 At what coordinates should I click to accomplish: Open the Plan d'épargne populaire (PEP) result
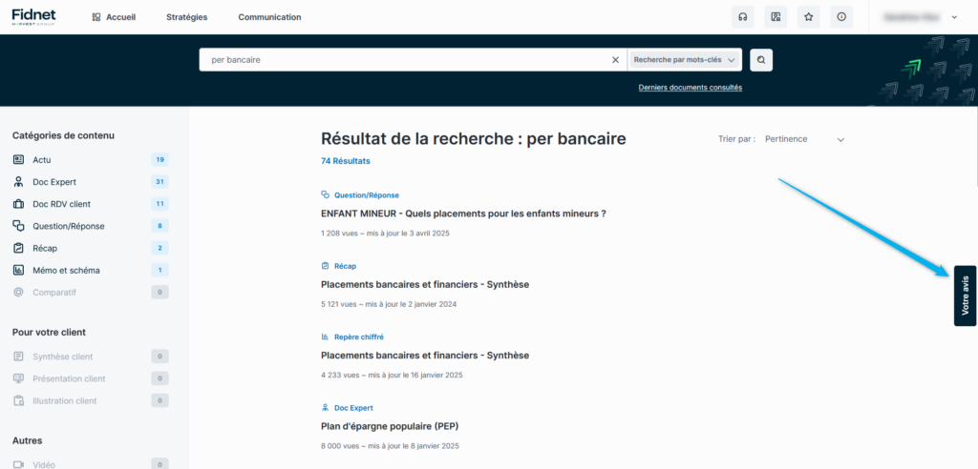coord(396,426)
